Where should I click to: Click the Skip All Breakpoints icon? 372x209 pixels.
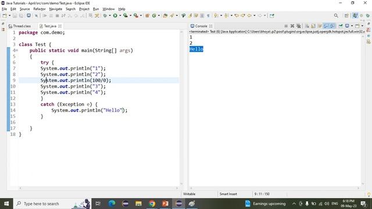(x=36, y=16)
